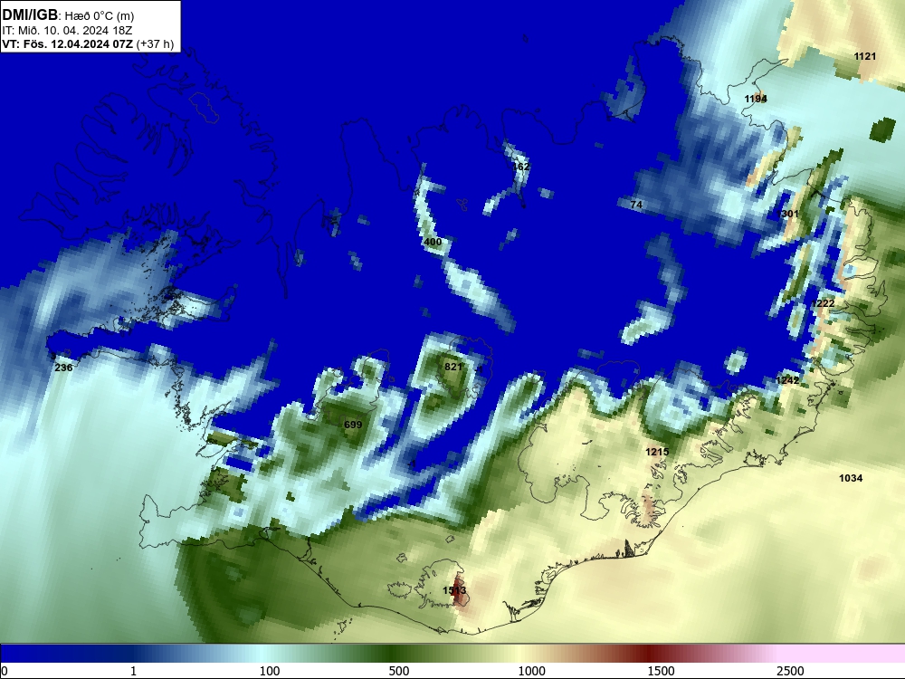This screenshot has width=905, height=679.
Task: Click the map value 699
Action: click(x=353, y=425)
